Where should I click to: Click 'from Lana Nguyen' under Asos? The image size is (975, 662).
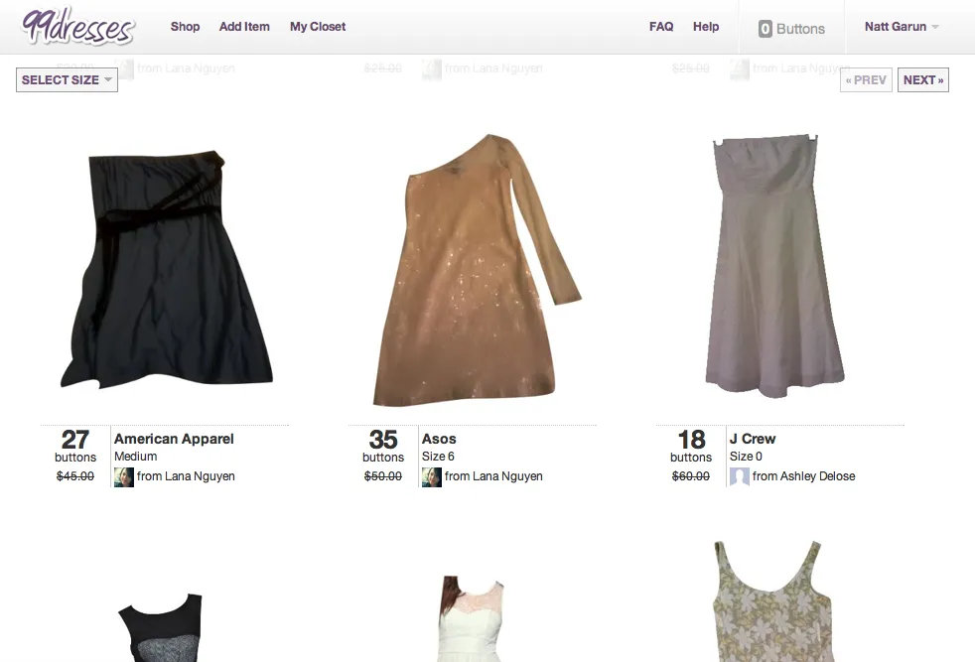(493, 476)
